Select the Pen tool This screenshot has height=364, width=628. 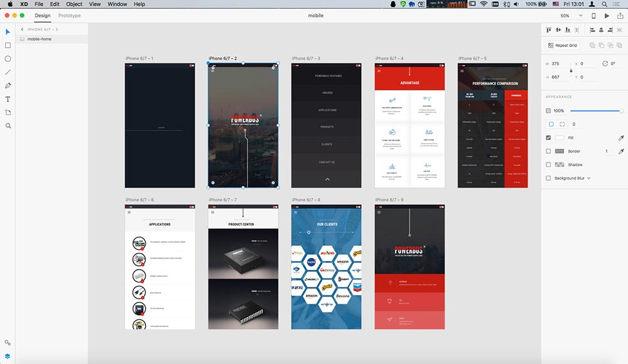coord(8,86)
